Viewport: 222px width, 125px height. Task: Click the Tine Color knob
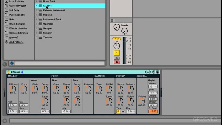56,89
